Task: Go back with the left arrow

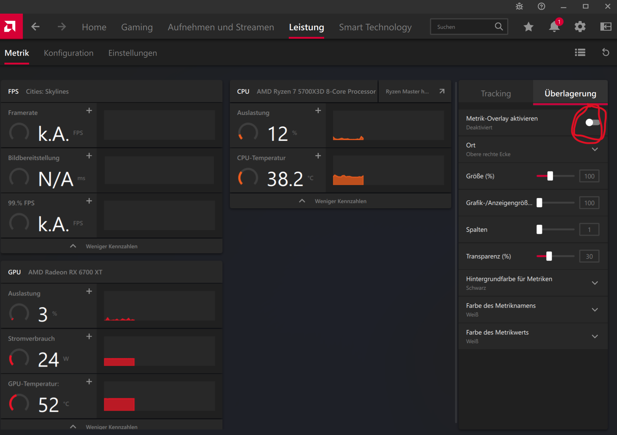Action: pos(35,27)
